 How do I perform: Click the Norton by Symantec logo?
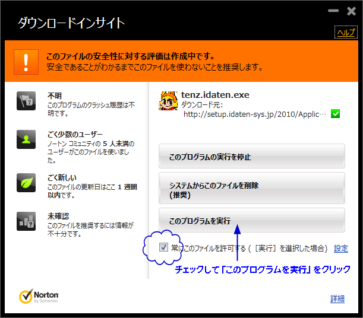(39, 297)
